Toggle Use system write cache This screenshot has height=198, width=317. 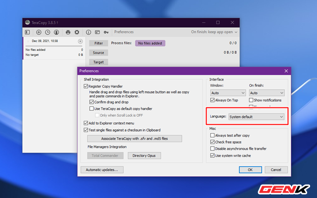coord(212,155)
